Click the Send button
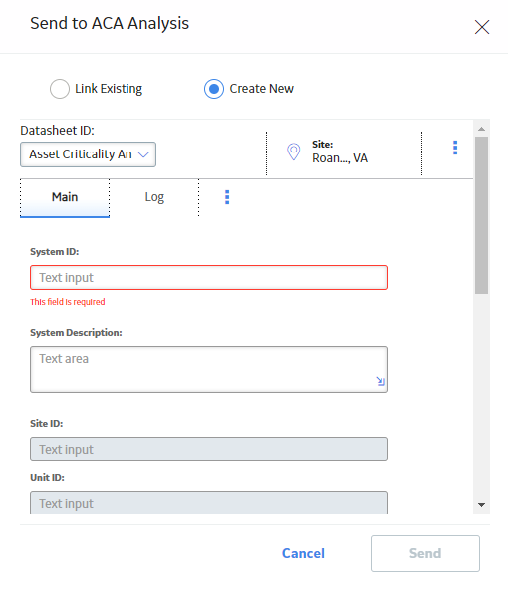 (425, 553)
